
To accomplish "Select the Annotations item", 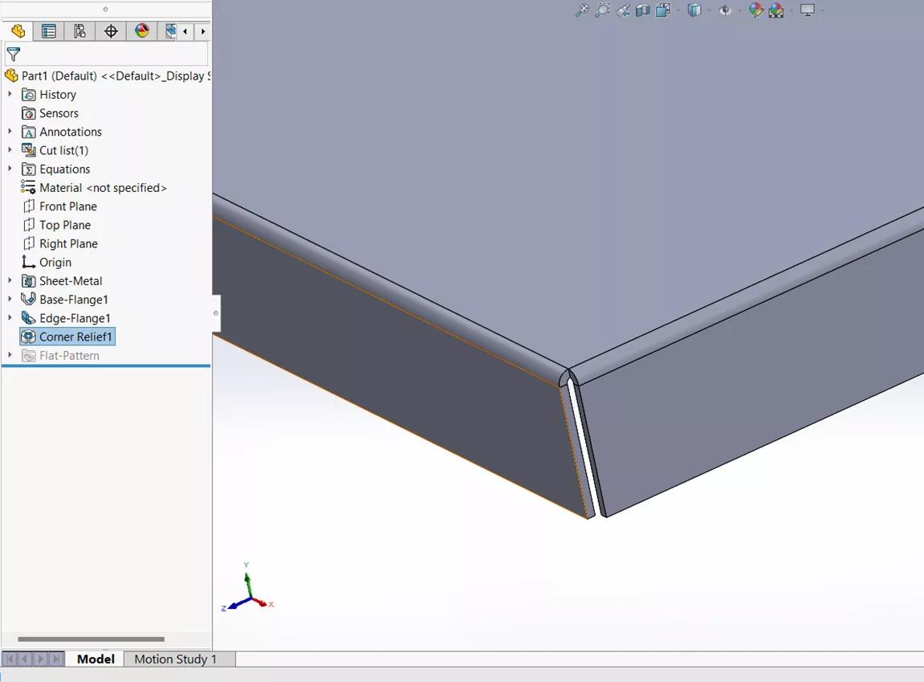I will point(61,132).
